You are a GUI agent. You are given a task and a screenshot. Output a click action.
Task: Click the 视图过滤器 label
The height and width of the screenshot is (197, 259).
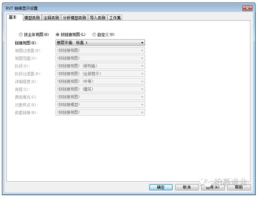point(28,51)
